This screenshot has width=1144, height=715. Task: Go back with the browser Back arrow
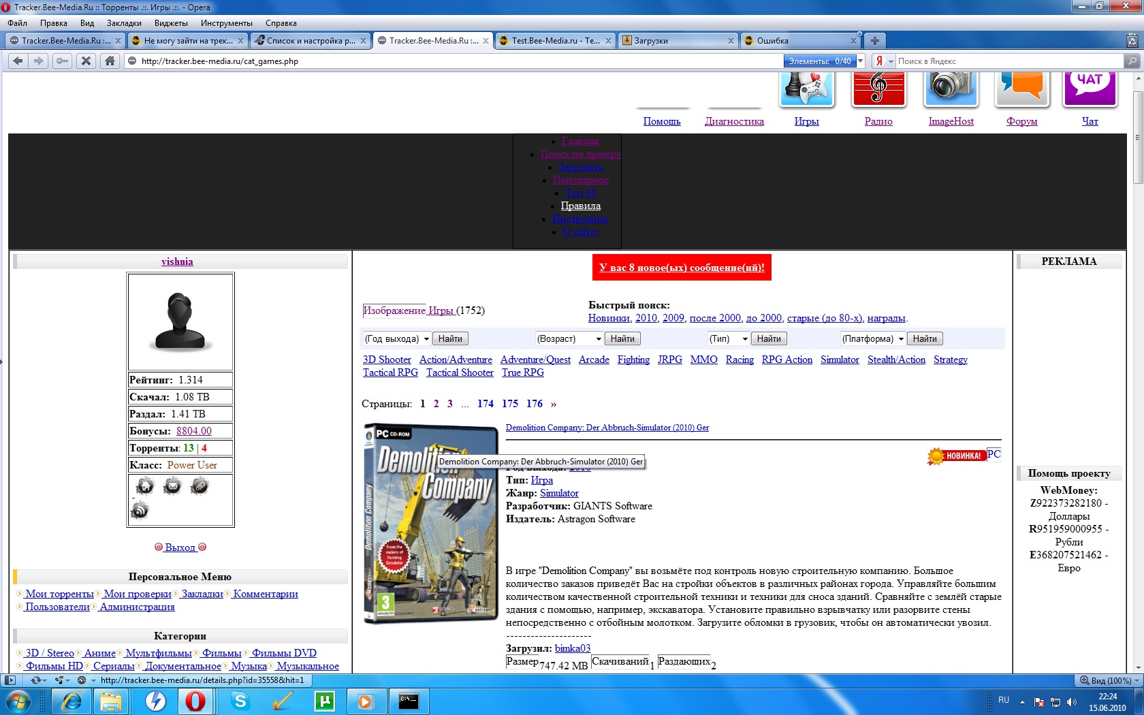click(18, 61)
